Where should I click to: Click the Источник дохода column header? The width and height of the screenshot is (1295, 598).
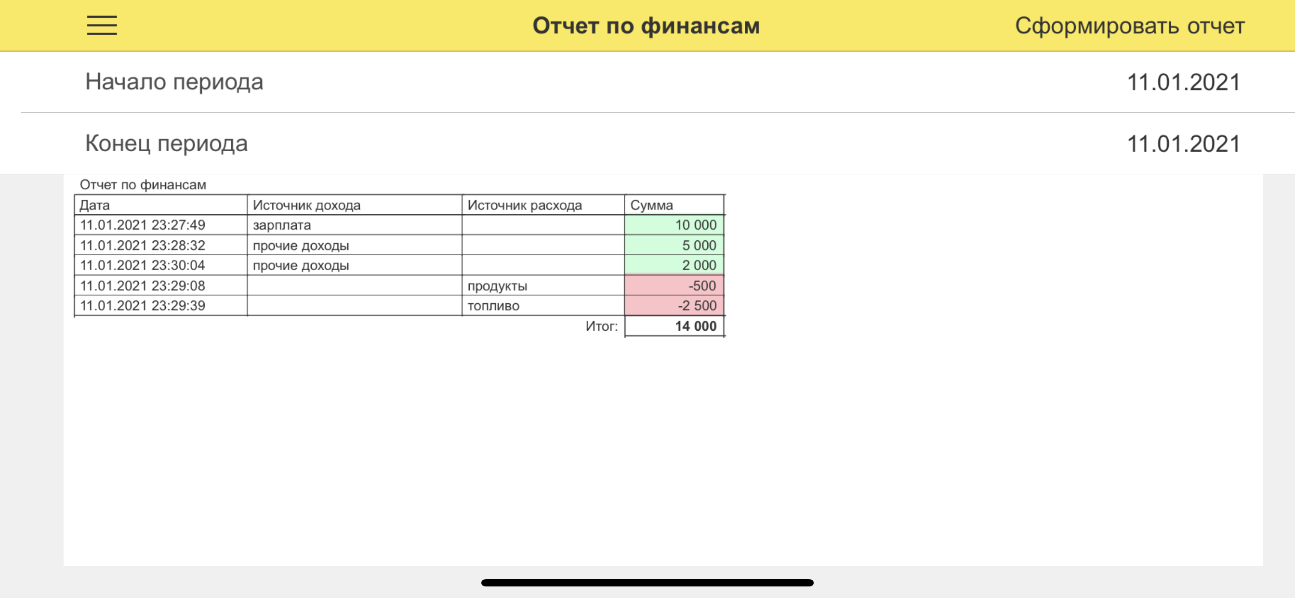click(355, 205)
